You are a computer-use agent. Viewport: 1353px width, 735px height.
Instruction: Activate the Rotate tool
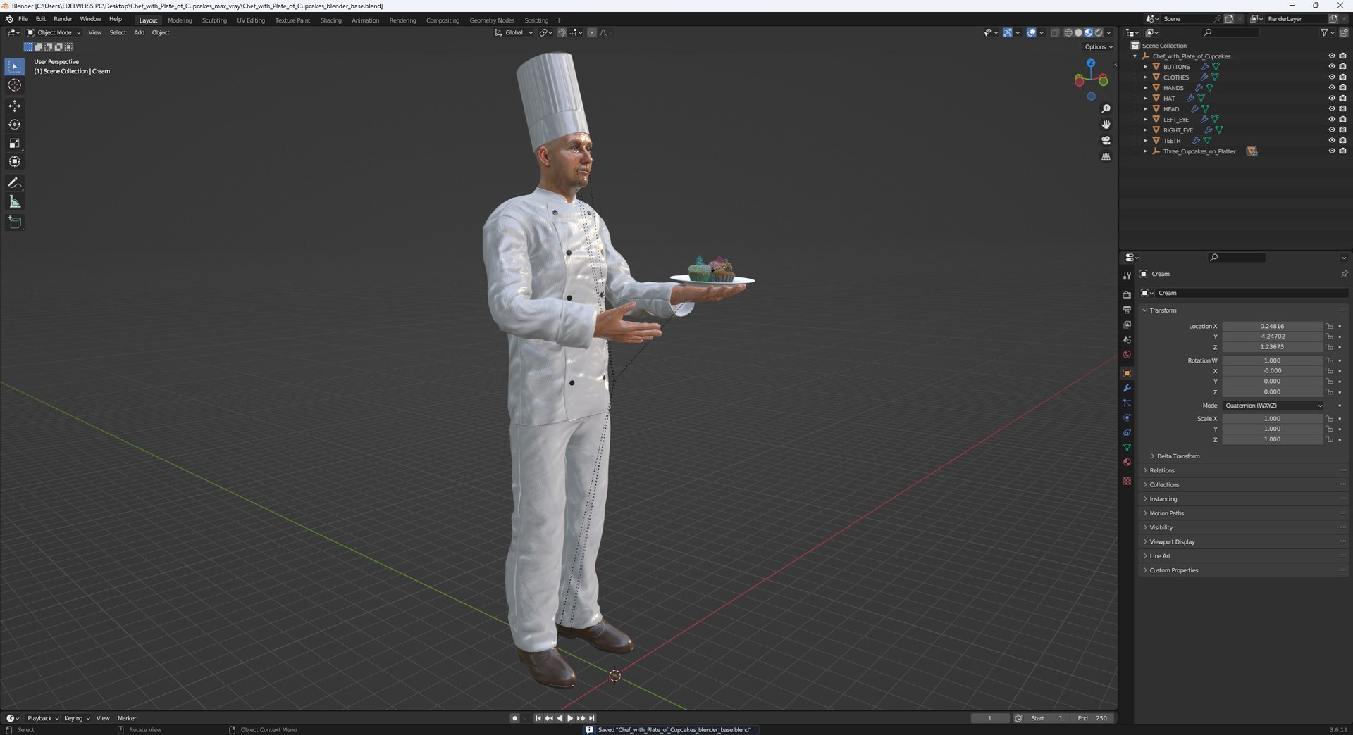pyautogui.click(x=14, y=125)
